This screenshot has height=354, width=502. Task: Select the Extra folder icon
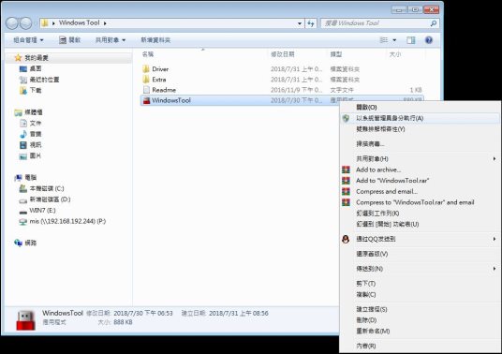(146, 80)
